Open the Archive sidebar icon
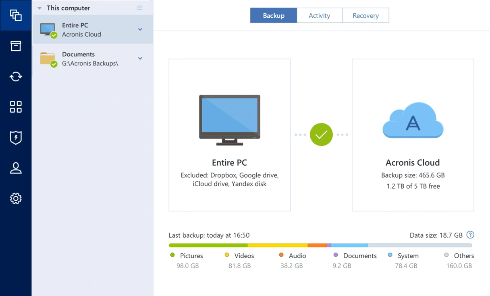Viewport: 490px width, 296px height. pyautogui.click(x=16, y=46)
